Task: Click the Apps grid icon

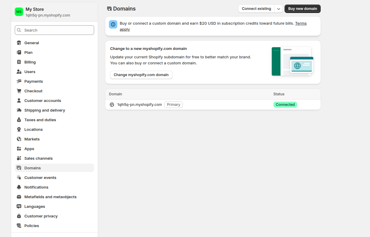Action: [19, 149]
